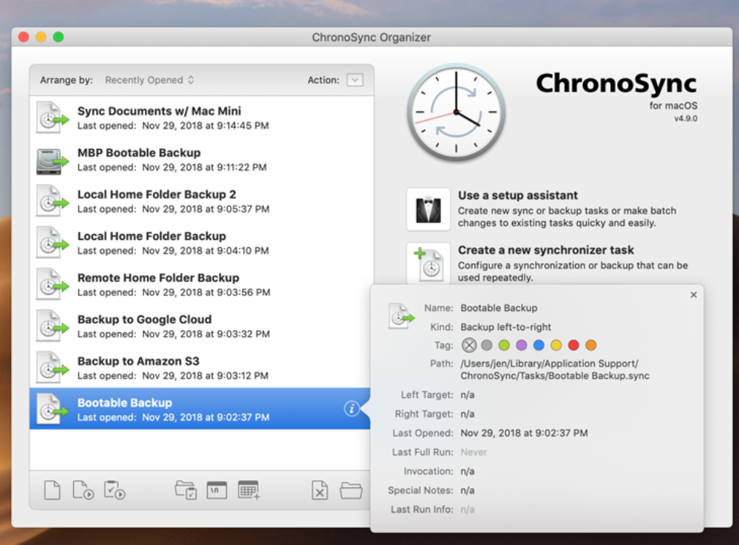
Task: Click the run task document icon
Action: (83, 490)
